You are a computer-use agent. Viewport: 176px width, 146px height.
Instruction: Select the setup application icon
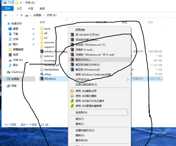coord(42,74)
